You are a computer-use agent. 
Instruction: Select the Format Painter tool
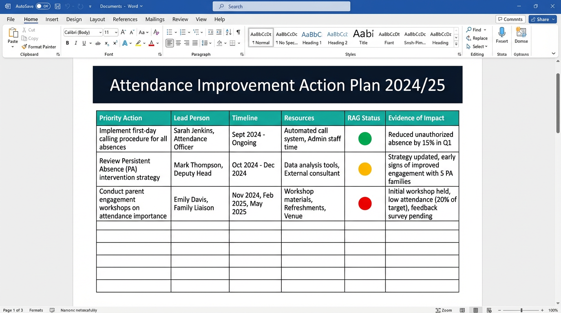[39, 46]
